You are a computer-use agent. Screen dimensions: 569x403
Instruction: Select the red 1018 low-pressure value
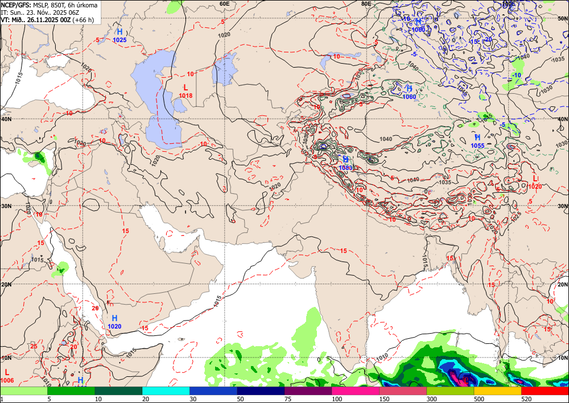[x=185, y=95]
